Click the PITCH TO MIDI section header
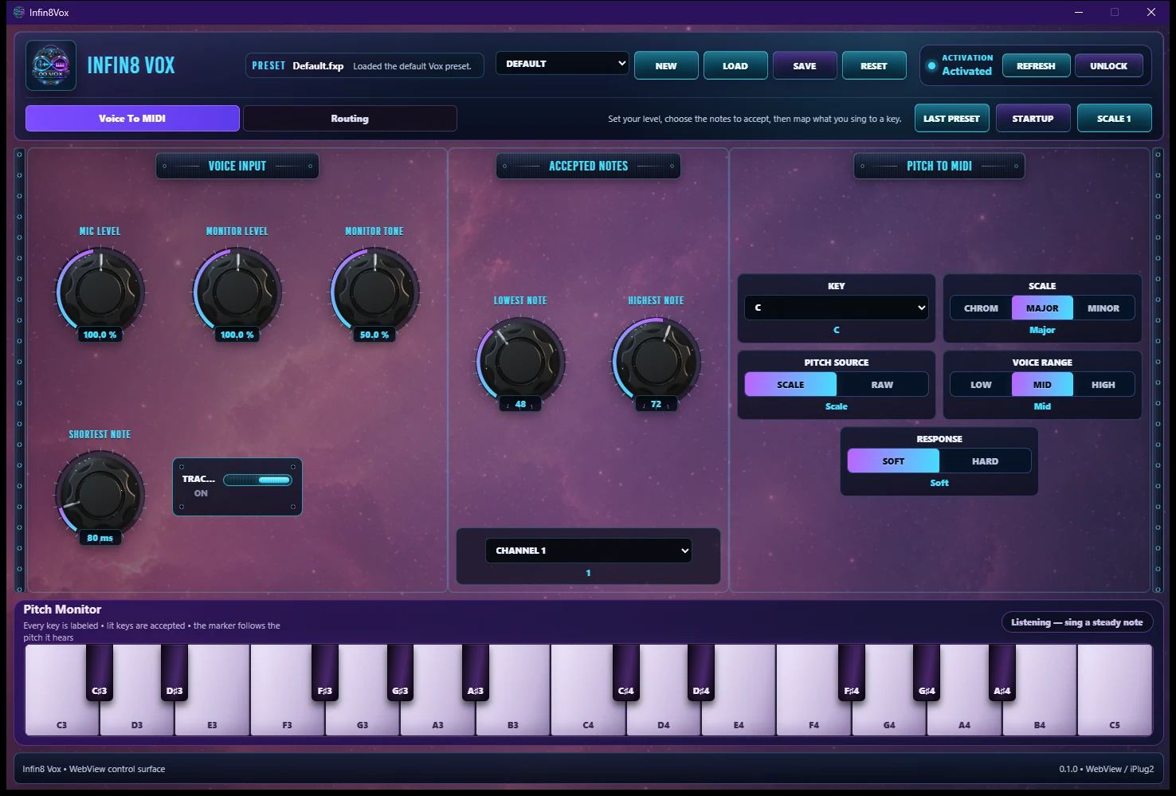This screenshot has width=1176, height=796. [939, 166]
